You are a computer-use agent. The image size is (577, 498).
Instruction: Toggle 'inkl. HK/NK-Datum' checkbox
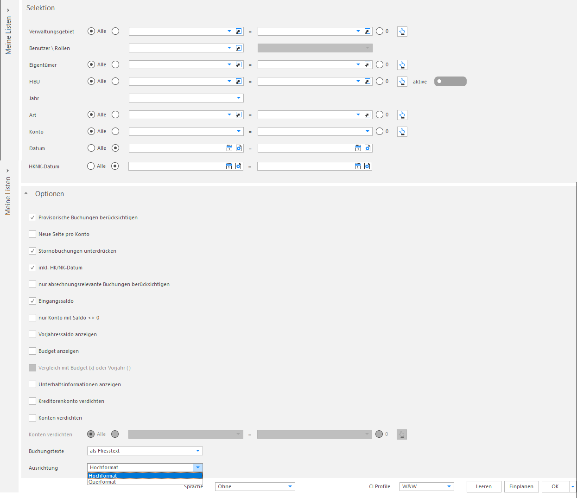[32, 268]
